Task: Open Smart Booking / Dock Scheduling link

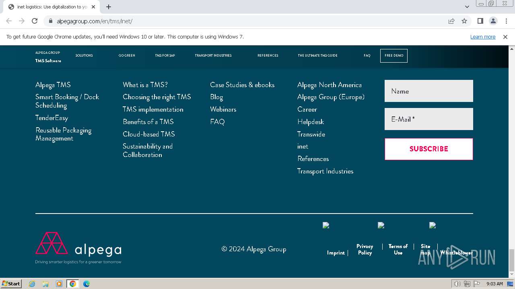Action: point(67,101)
